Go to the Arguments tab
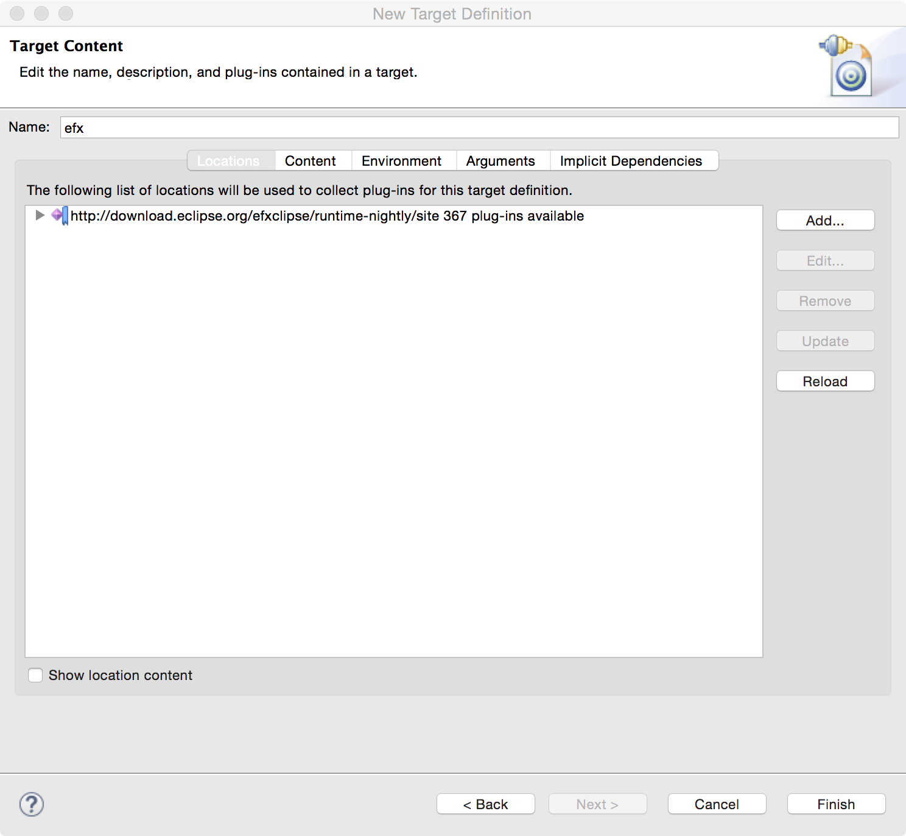This screenshot has height=836, width=906. 500,161
